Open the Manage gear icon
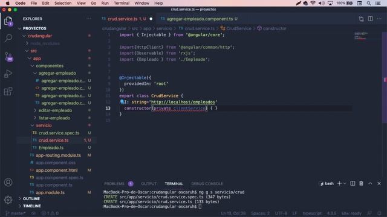The image size is (387, 217). coord(8,200)
